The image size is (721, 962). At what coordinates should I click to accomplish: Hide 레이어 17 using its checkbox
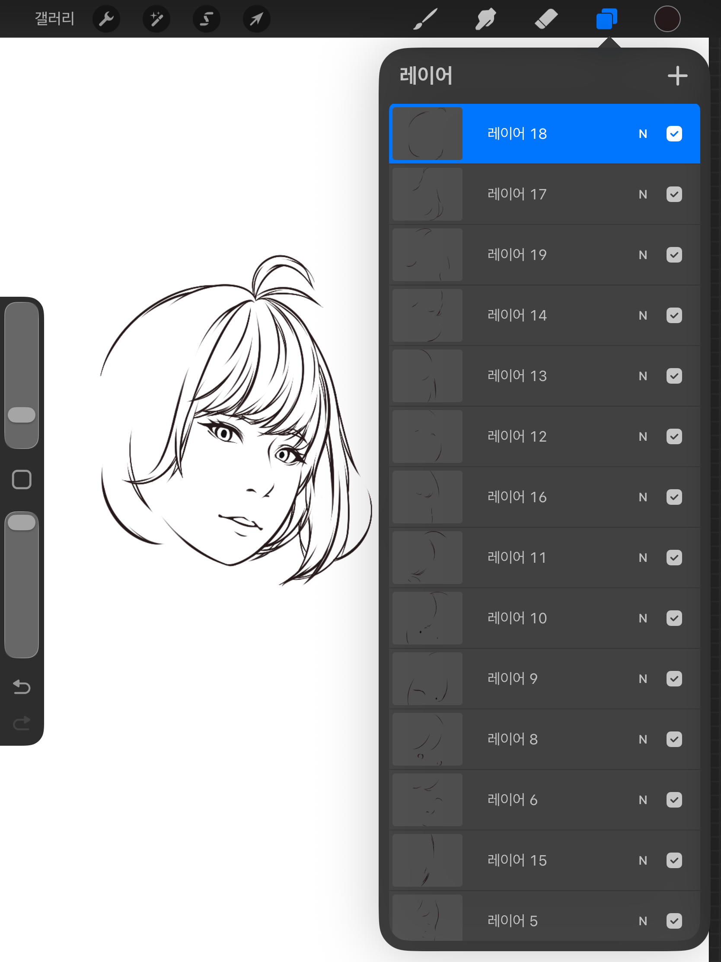[673, 194]
